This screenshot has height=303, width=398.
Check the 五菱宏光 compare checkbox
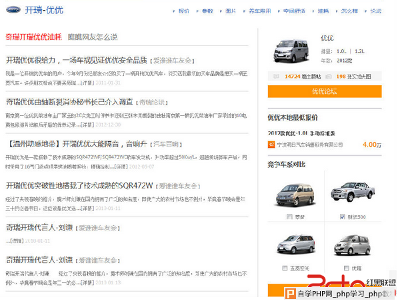tap(285, 268)
